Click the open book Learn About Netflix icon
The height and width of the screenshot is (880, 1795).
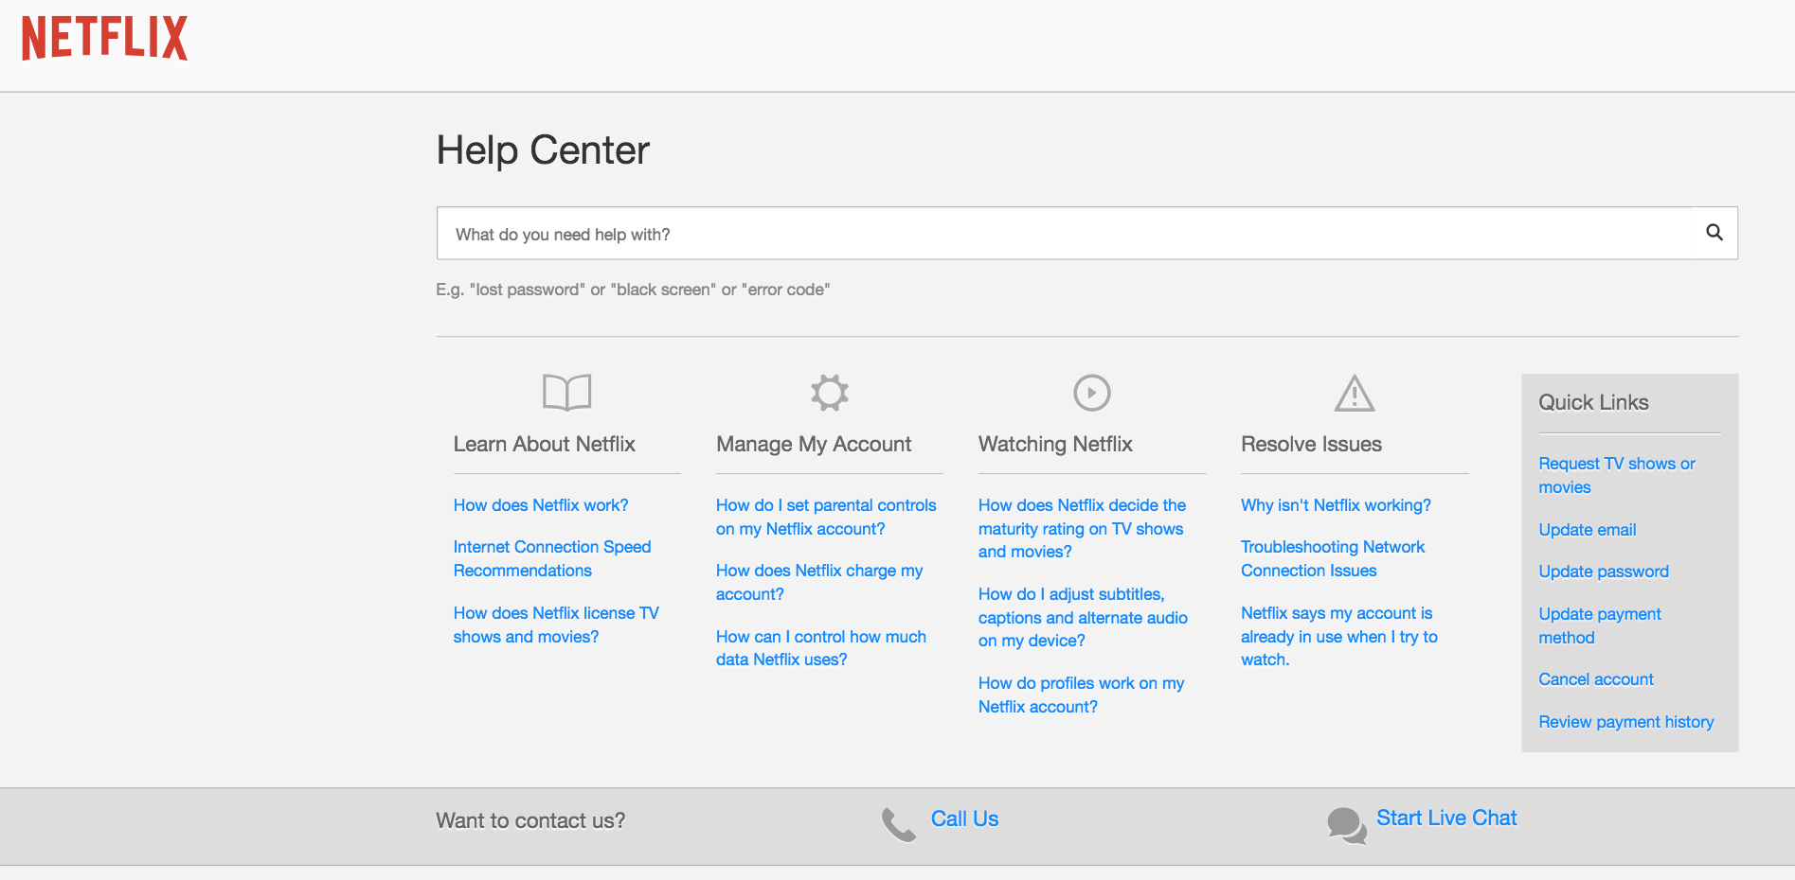pyautogui.click(x=566, y=392)
